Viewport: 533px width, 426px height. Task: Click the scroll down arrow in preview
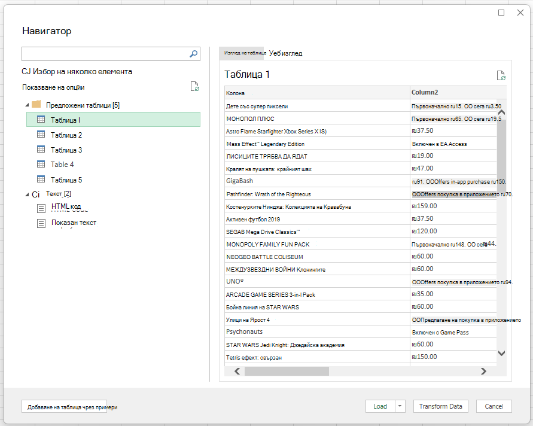(501, 353)
